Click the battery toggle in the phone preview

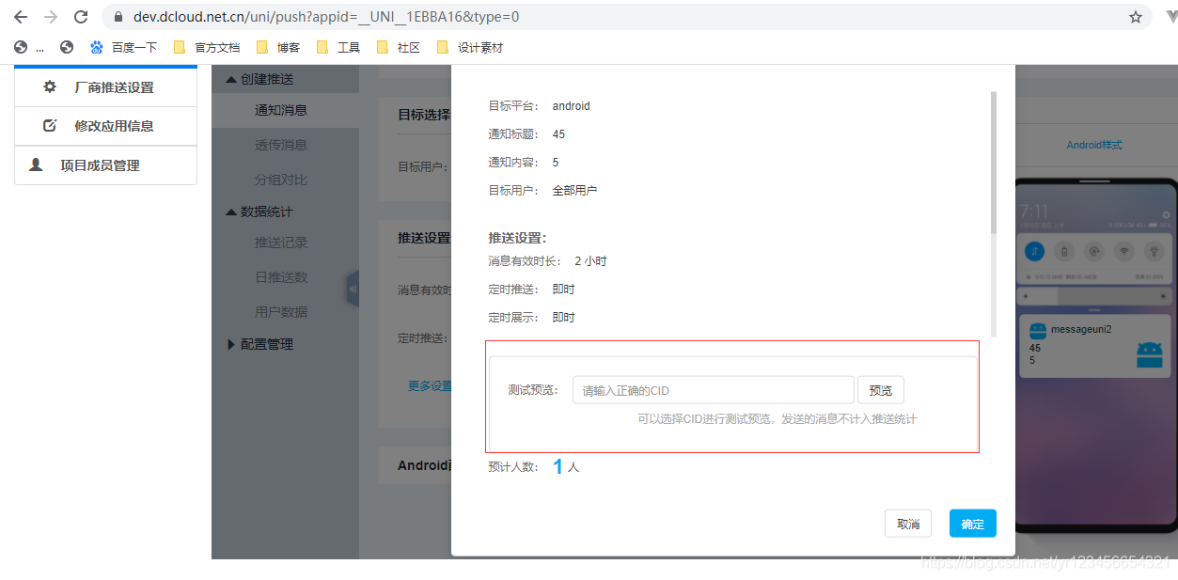[x=1064, y=251]
